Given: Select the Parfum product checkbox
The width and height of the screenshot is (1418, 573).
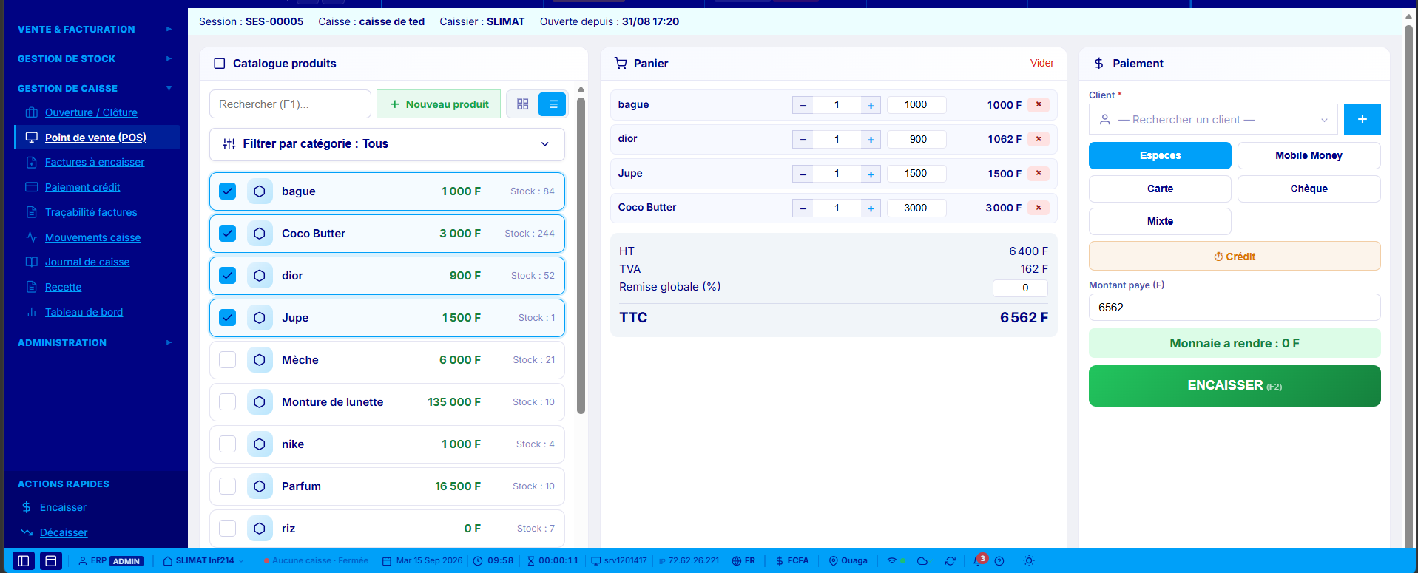Looking at the screenshot, I should point(228,486).
